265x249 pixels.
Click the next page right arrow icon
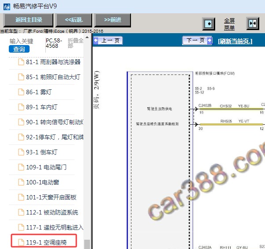click(209, 40)
